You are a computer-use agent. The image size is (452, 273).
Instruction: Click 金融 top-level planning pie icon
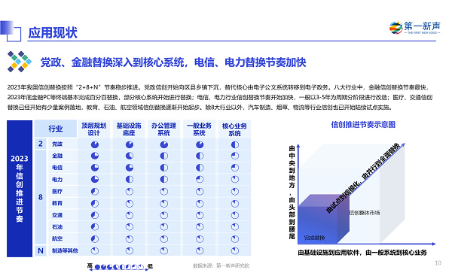click(x=95, y=156)
